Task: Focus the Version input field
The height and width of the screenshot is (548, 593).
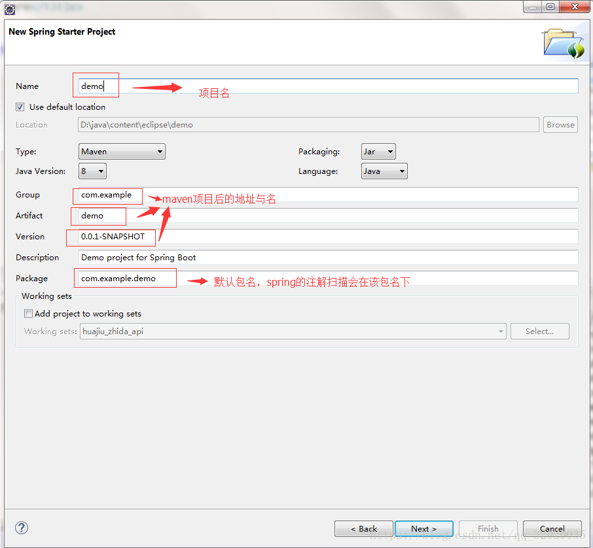Action: (329, 237)
